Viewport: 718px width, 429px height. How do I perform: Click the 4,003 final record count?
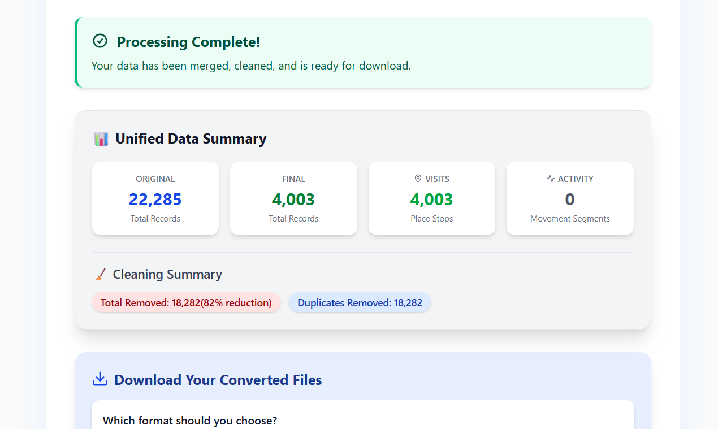[293, 199]
